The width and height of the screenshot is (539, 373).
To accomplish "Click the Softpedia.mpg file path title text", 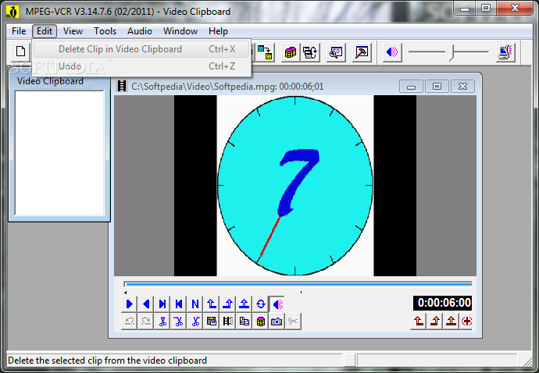I will click(227, 86).
